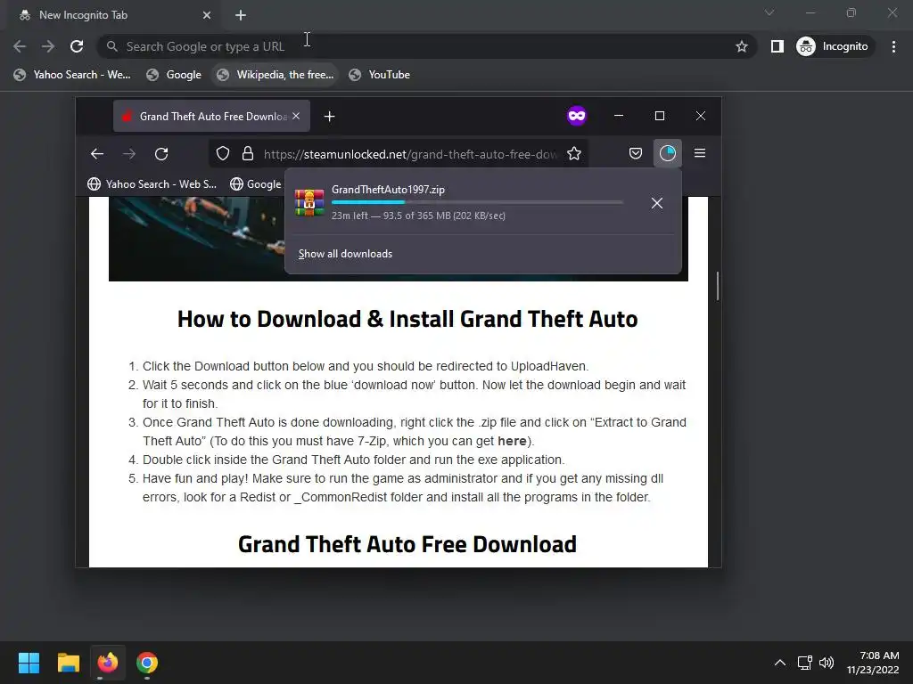This screenshot has height=684, width=913.
Task: Open File Explorer from taskbar
Action: pos(68,663)
